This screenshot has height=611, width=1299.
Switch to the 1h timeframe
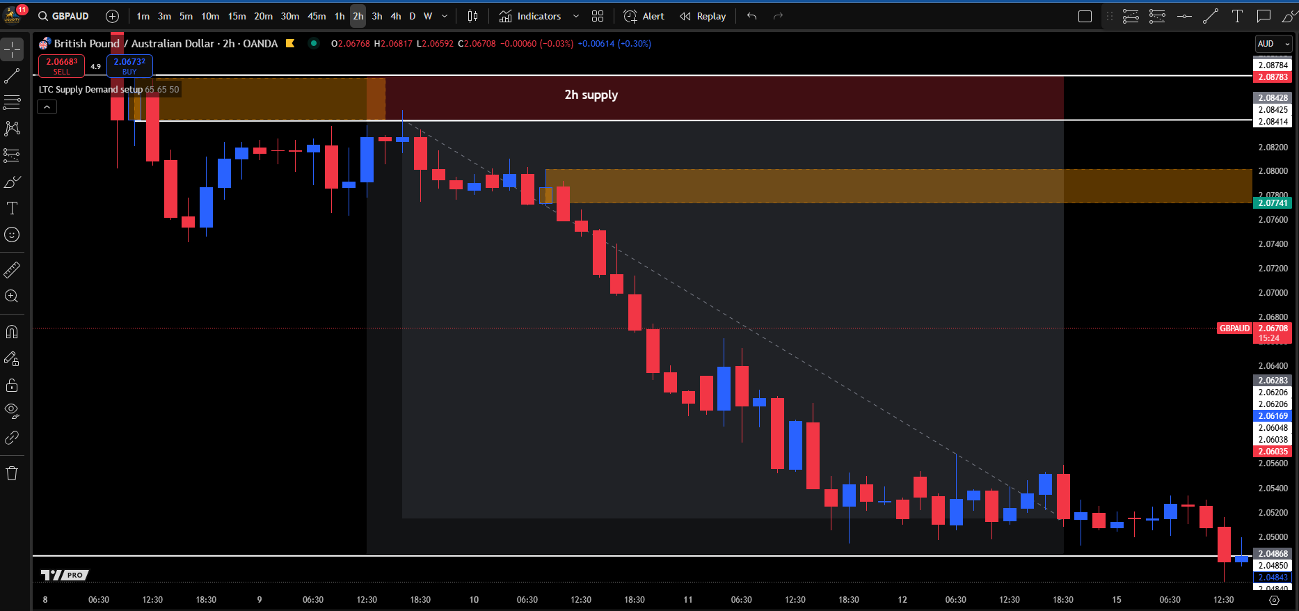point(340,16)
